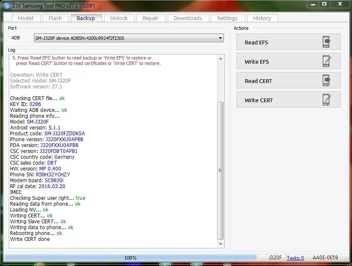The width and height of the screenshot is (352, 266).
Task: Click RF cal date 2016.03.20 value
Action: click(52, 186)
